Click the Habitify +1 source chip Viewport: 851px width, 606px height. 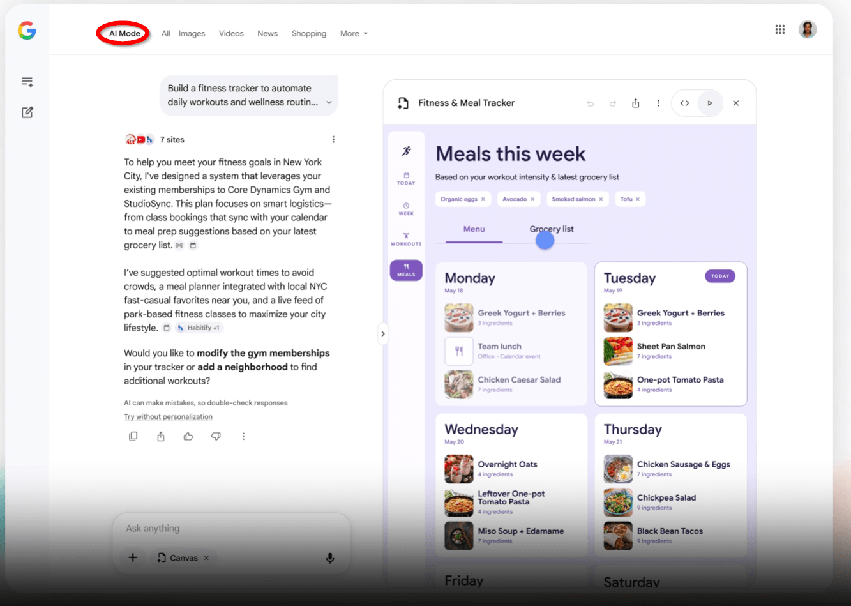(199, 328)
